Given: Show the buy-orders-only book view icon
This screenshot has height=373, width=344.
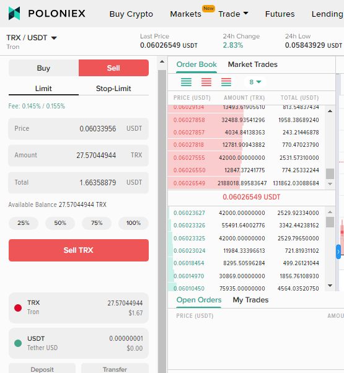Looking at the screenshot, I should click(x=186, y=82).
